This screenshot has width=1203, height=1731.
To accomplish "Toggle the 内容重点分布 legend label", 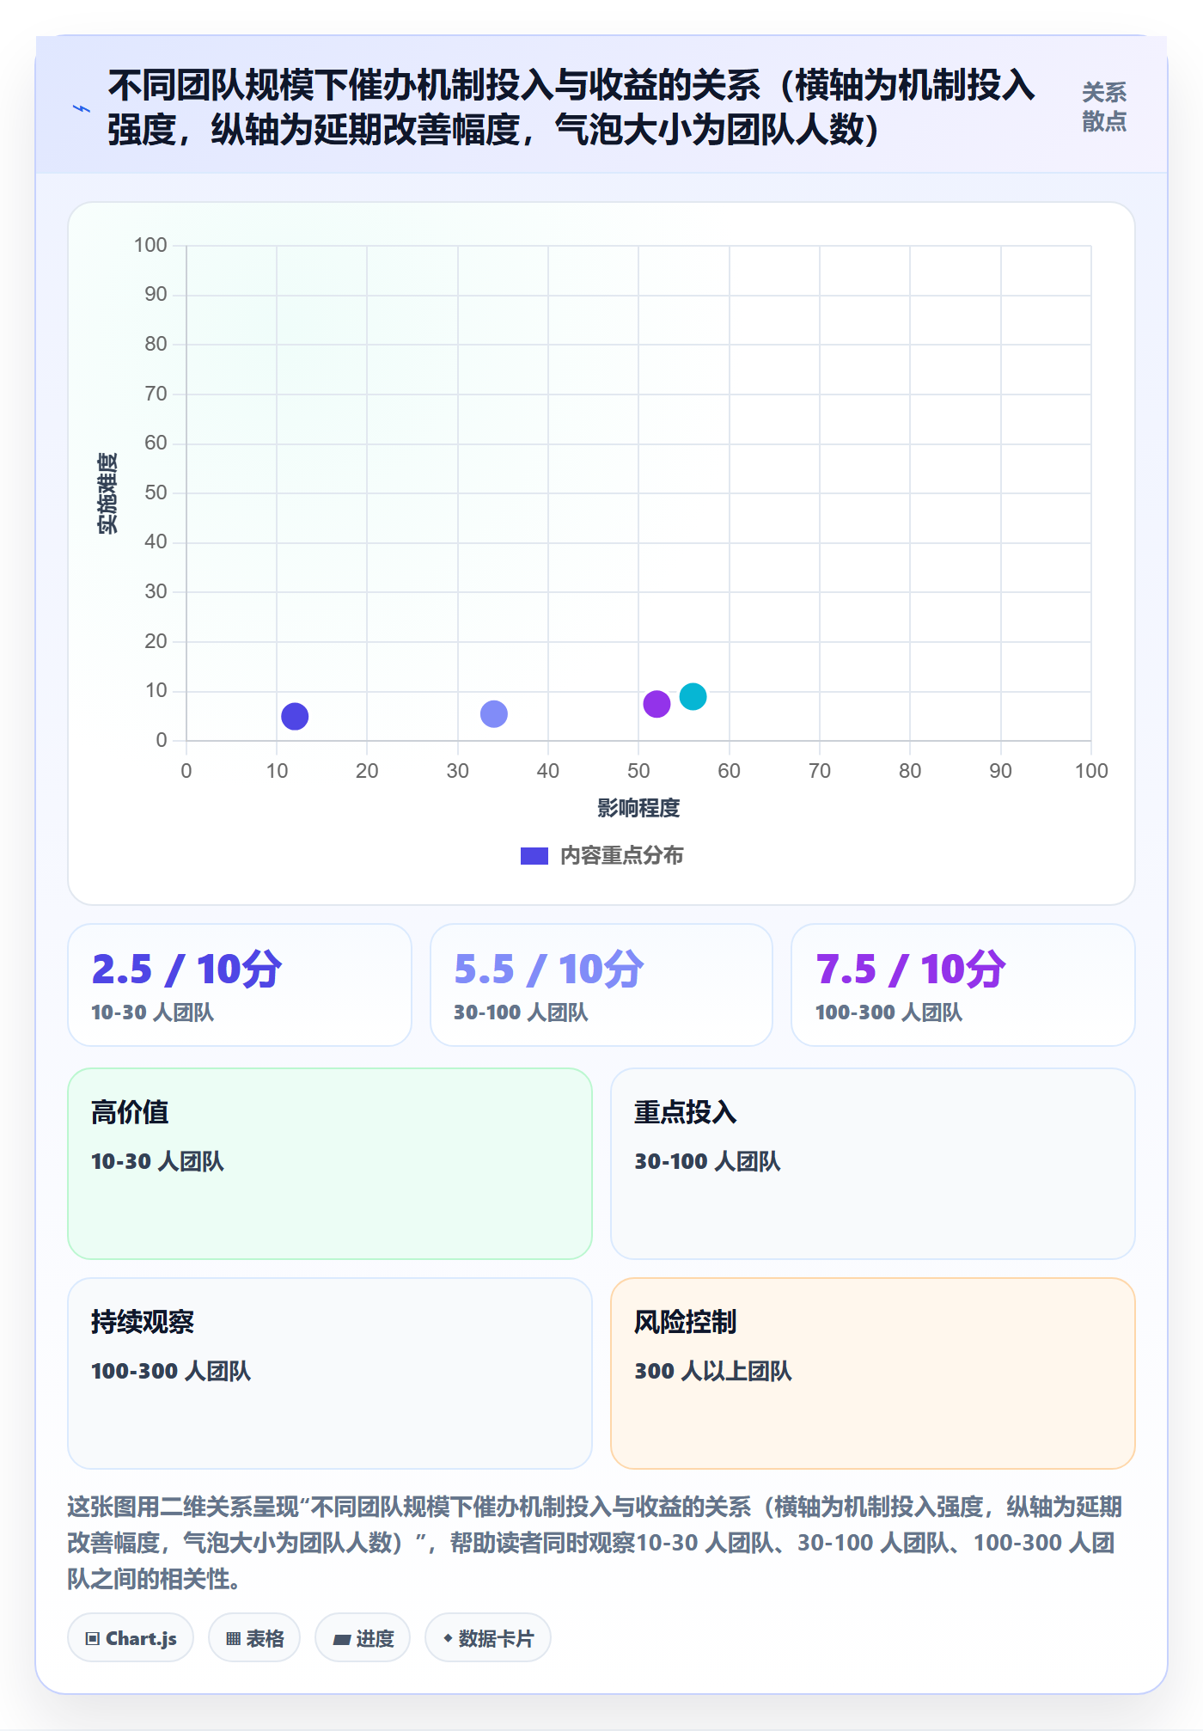I will [x=621, y=856].
